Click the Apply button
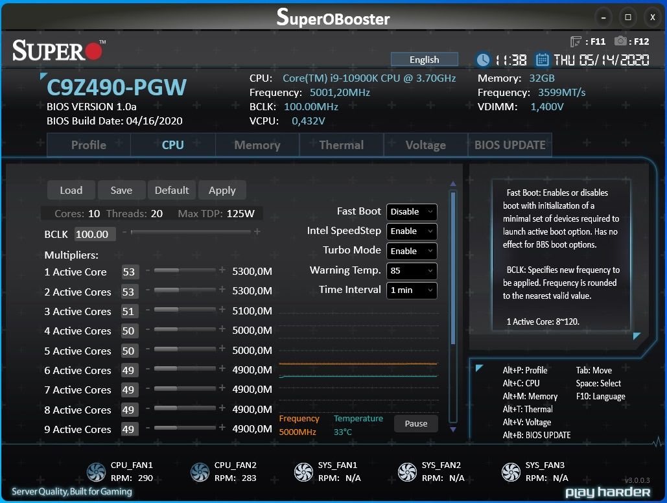 click(x=222, y=190)
